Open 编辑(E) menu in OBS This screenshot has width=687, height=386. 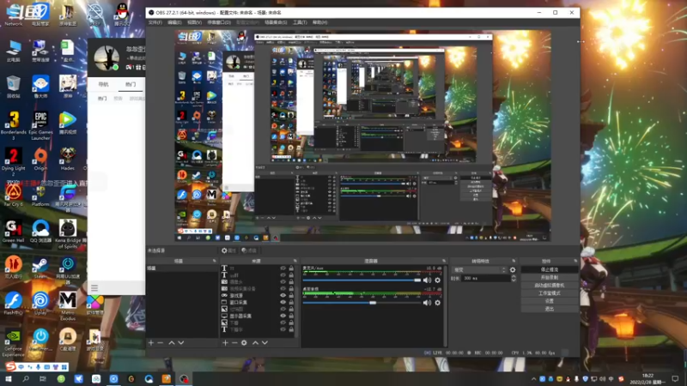coord(174,22)
